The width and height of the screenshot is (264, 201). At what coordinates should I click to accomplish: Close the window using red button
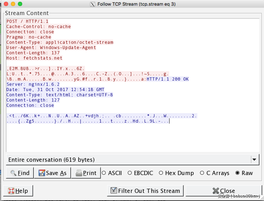[6, 4]
